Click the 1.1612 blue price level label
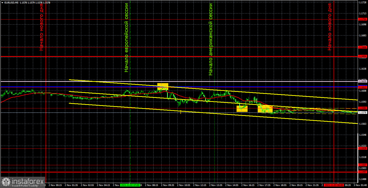 pyautogui.click(x=363, y=87)
